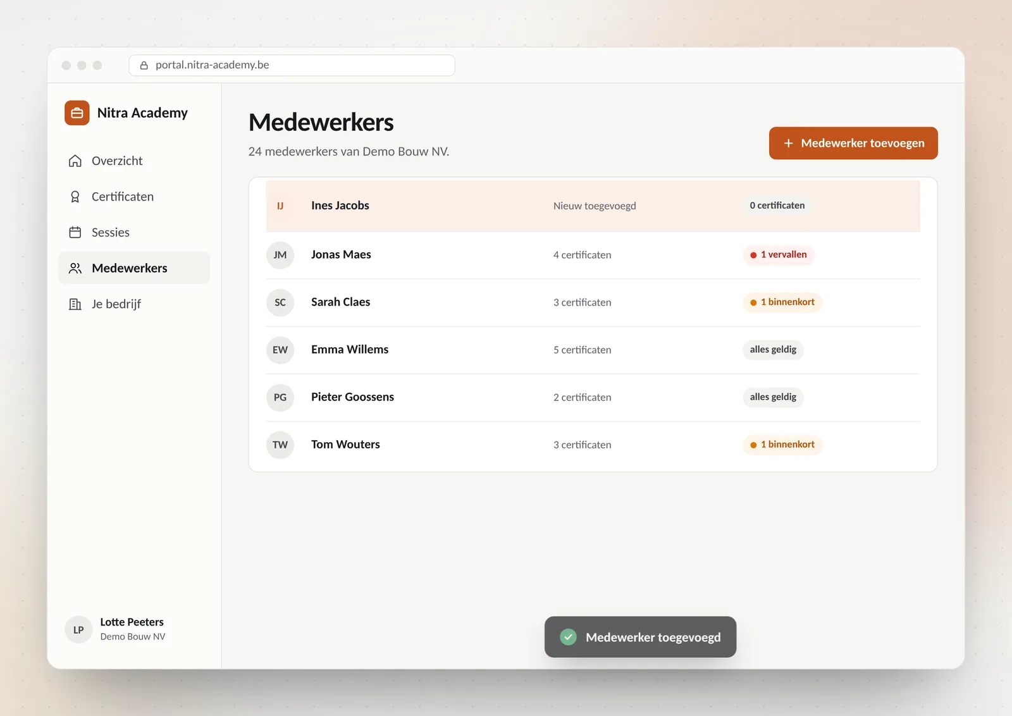Click the portal.nitra-academy.be address field
Viewport: 1012px width, 716px height.
point(292,65)
